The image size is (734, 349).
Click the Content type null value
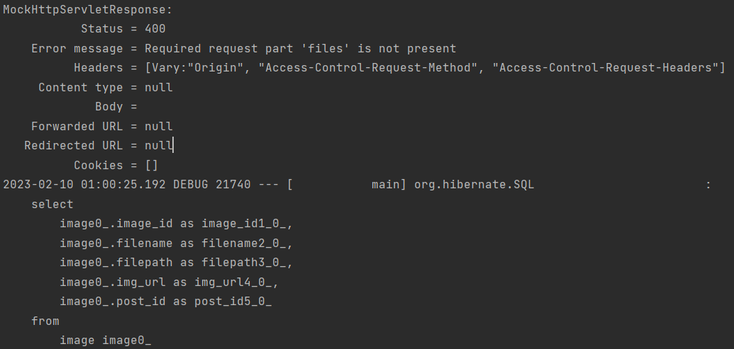click(x=159, y=87)
